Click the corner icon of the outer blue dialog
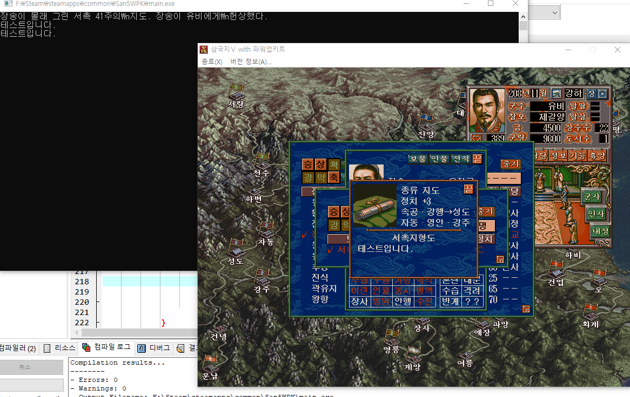The height and width of the screenshot is (397, 630). coord(526,309)
